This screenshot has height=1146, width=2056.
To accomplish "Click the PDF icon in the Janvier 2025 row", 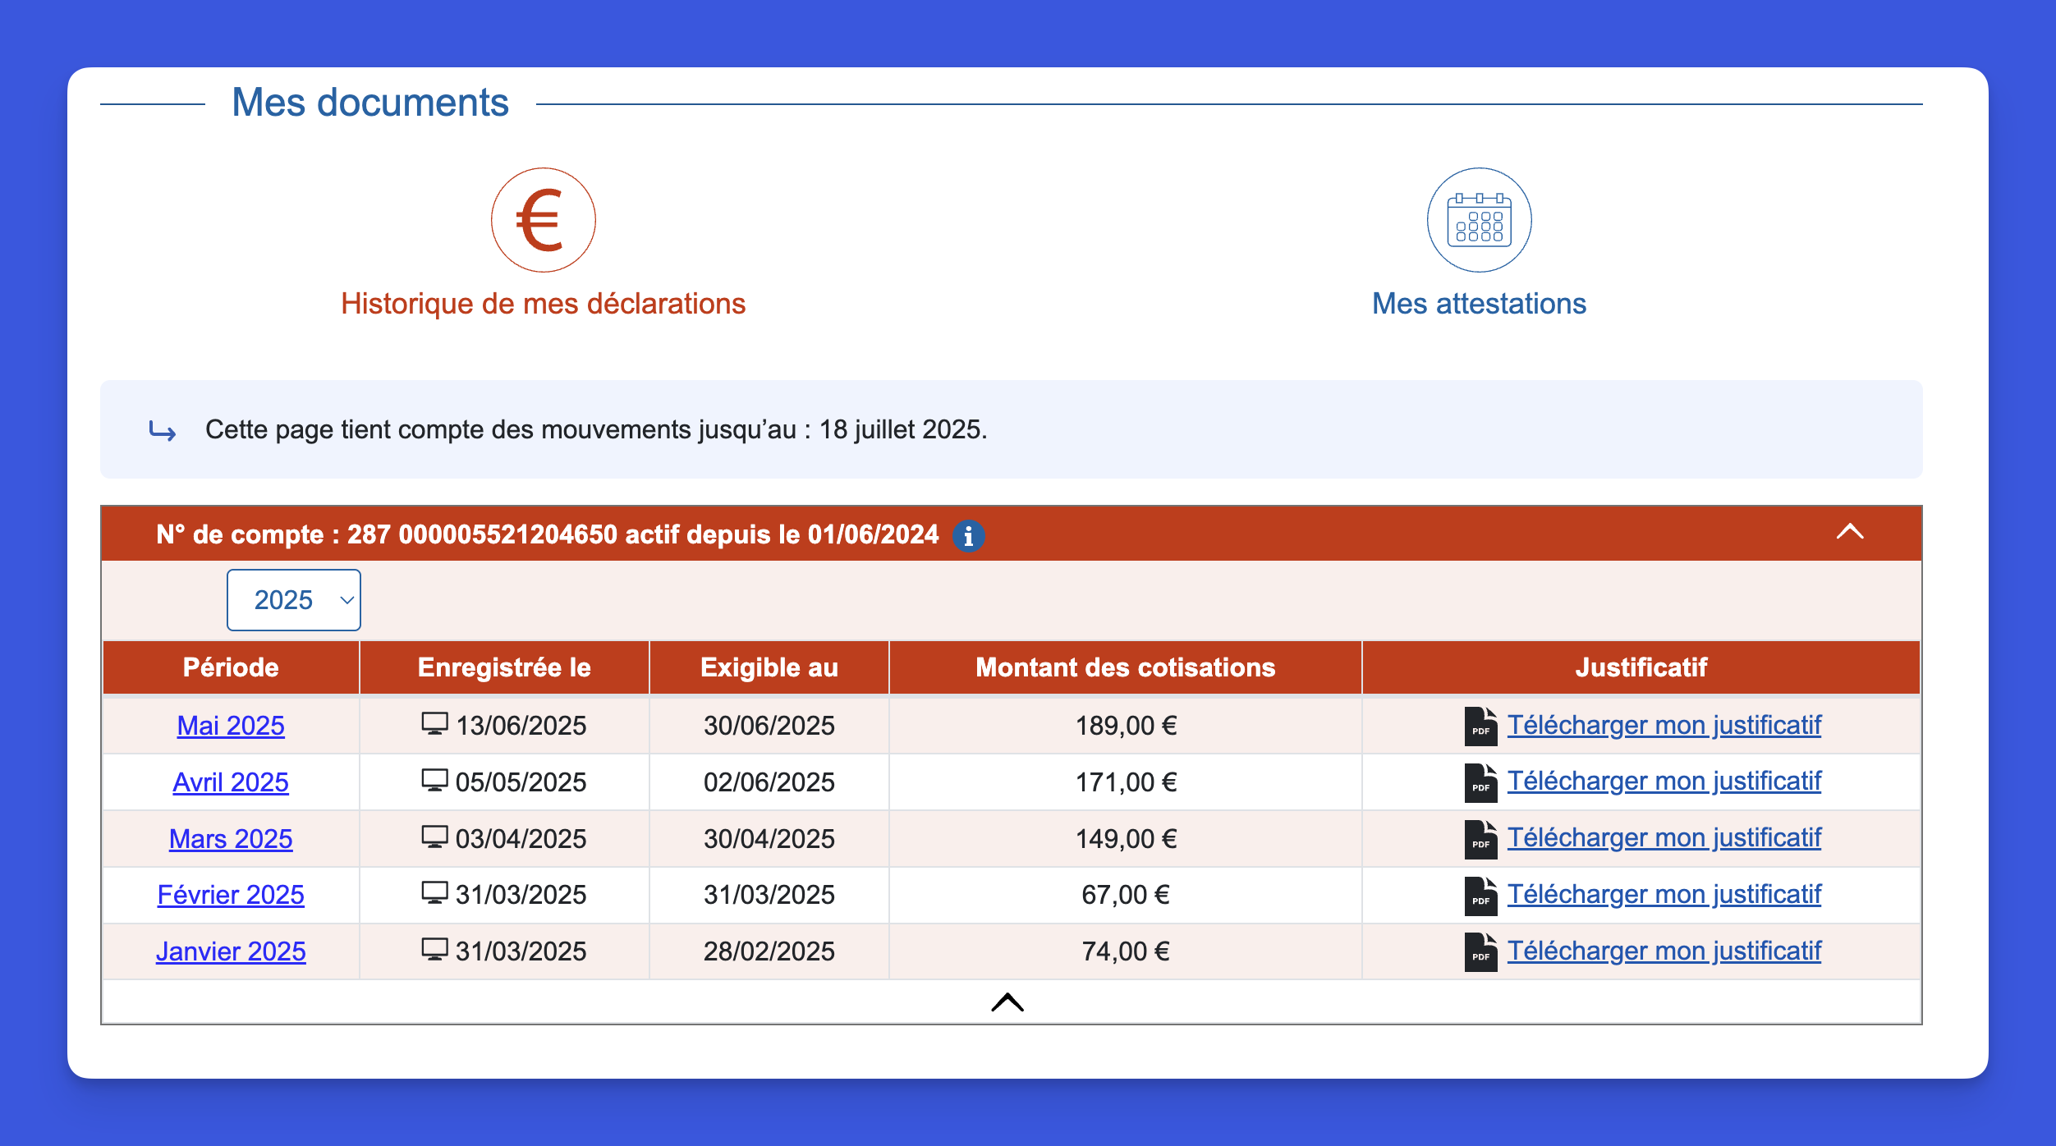I will point(1480,951).
